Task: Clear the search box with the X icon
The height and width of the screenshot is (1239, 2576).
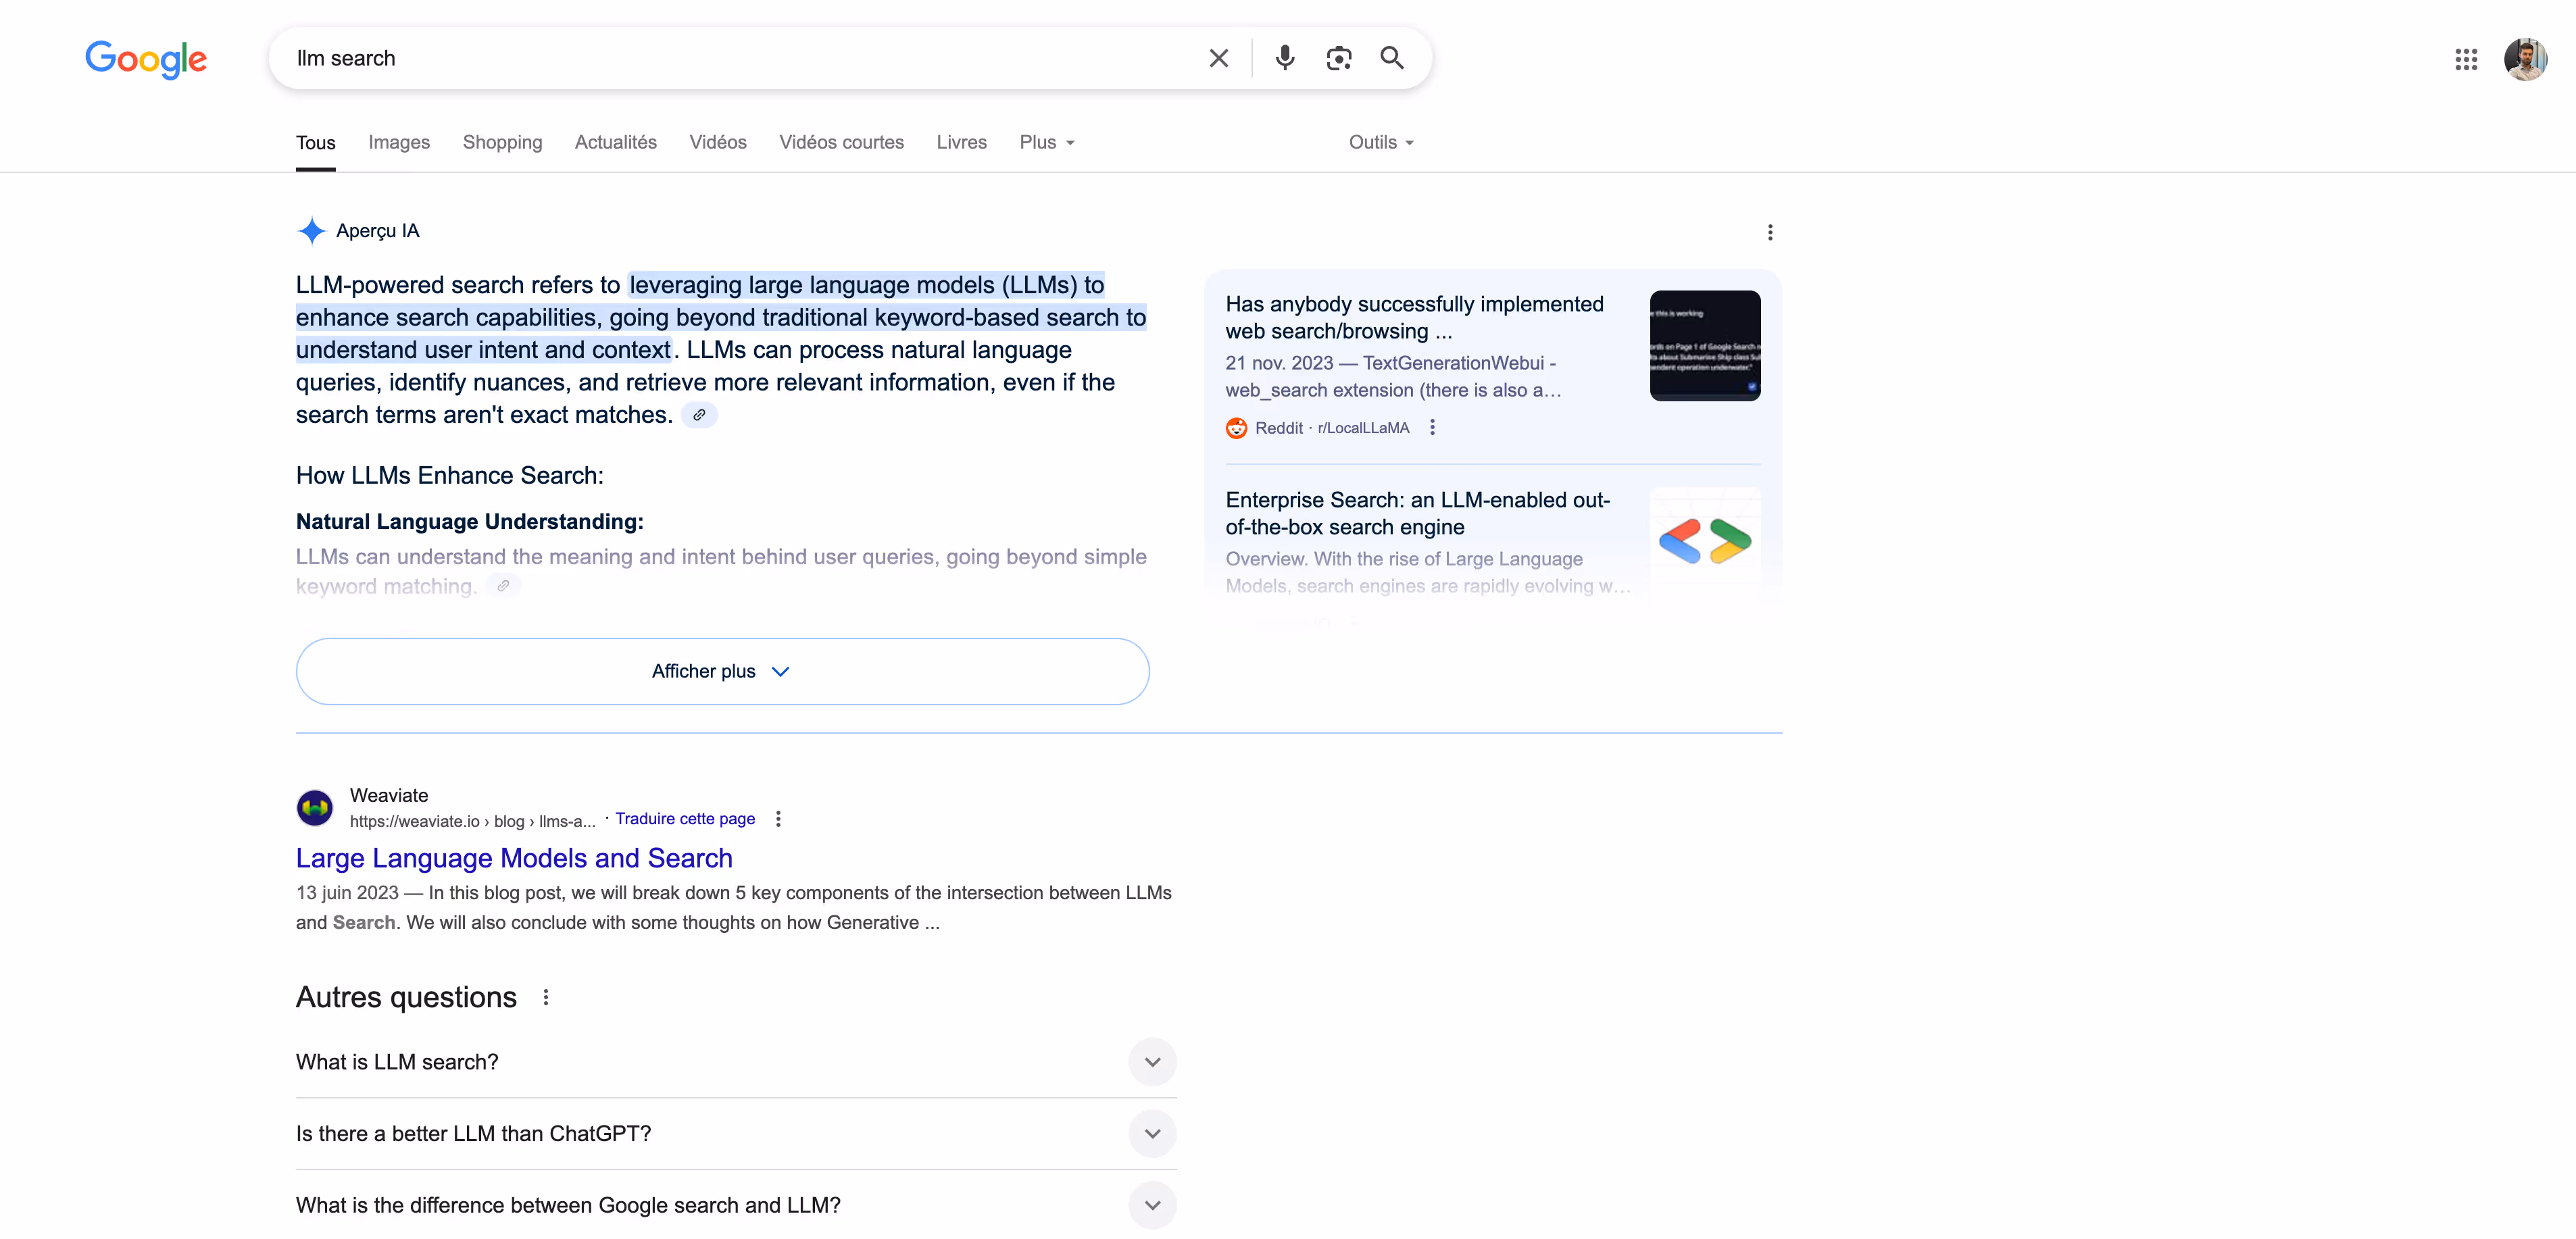Action: (x=1218, y=58)
